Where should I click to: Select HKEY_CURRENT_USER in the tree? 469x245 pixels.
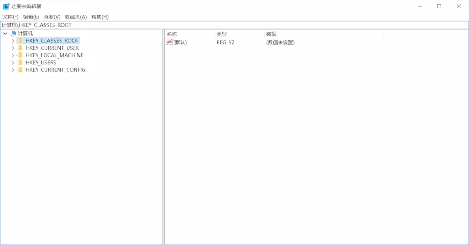pos(52,48)
